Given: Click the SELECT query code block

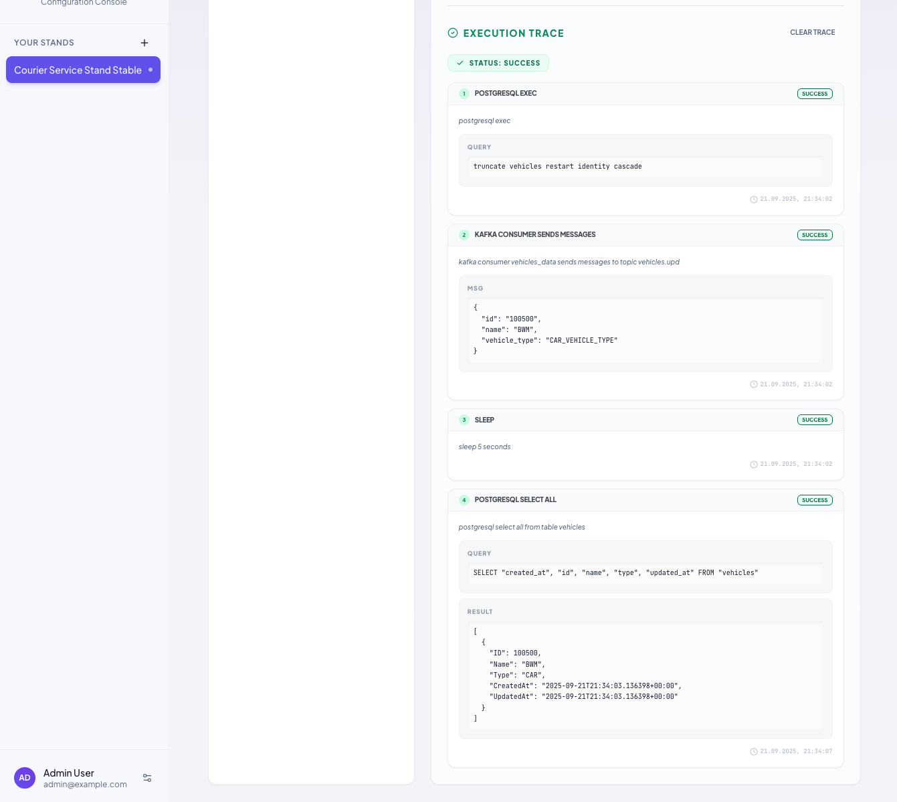Looking at the screenshot, I should coord(615,573).
